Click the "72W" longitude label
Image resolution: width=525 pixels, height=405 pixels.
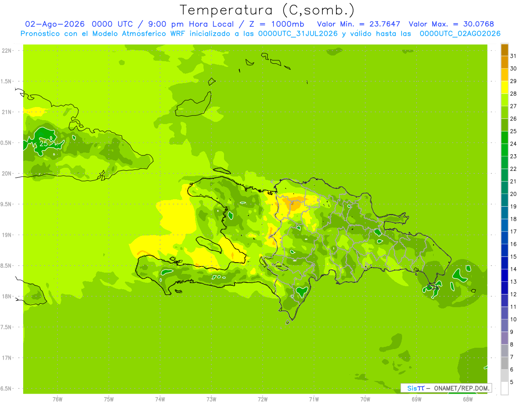pyautogui.click(x=262, y=399)
